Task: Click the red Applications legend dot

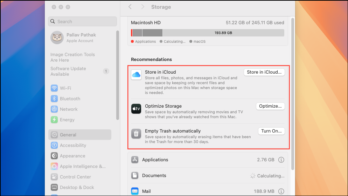Action: (x=132, y=41)
